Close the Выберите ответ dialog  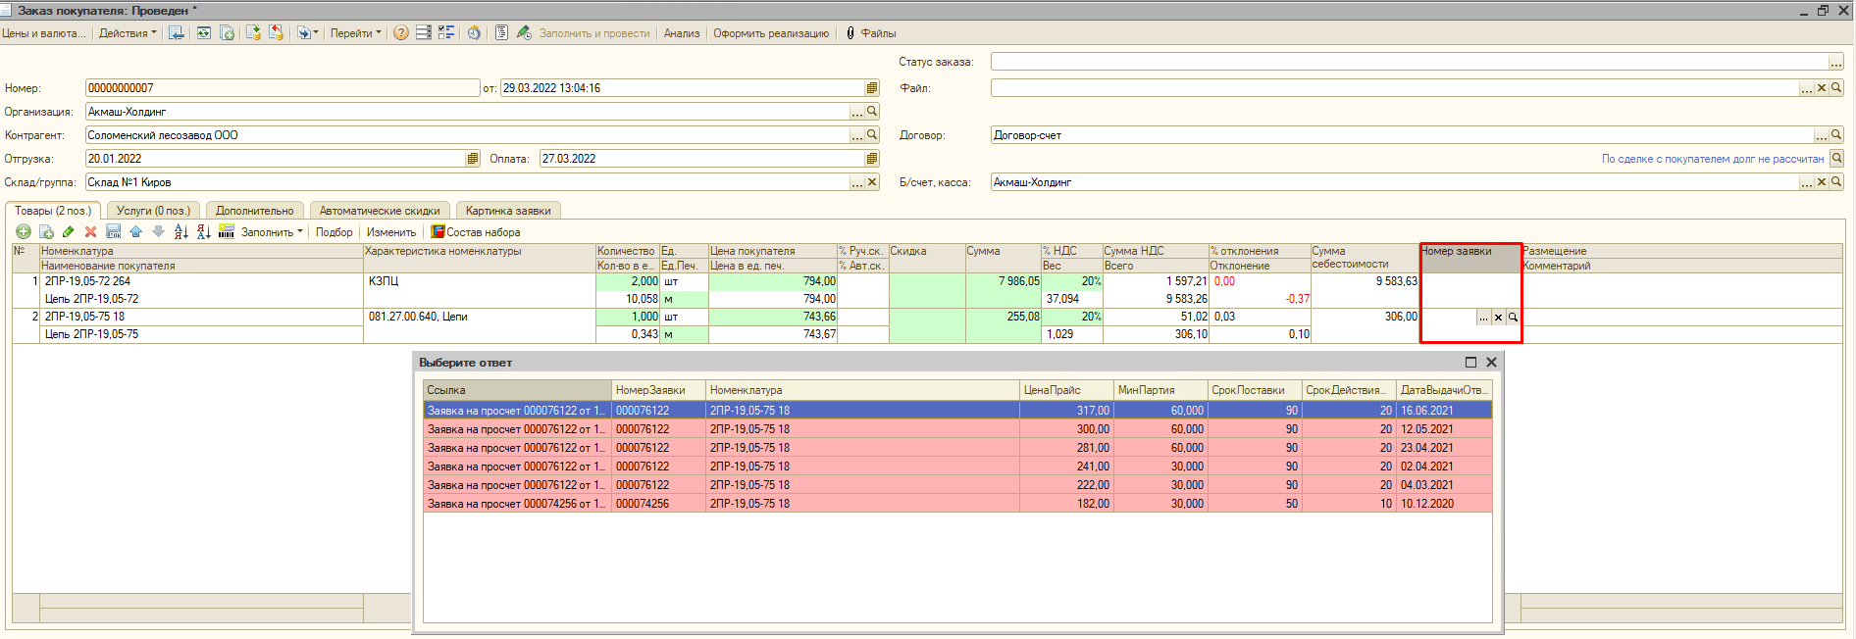[x=1491, y=363]
